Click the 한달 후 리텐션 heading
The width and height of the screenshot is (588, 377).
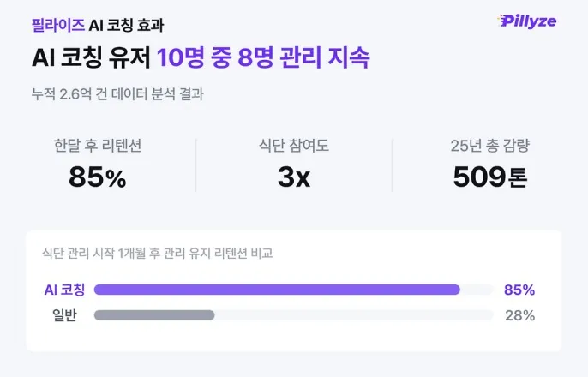pos(98,146)
